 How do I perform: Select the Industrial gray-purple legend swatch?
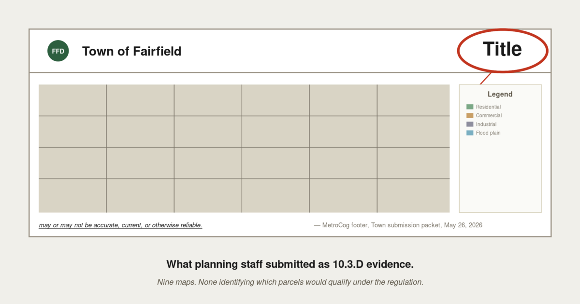pyautogui.click(x=470, y=124)
